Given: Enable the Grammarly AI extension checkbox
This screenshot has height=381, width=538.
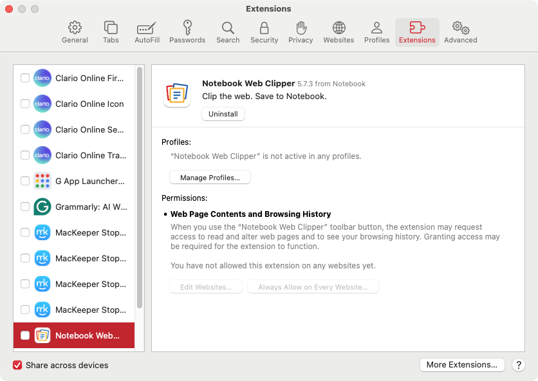Looking at the screenshot, I should tap(24, 207).
